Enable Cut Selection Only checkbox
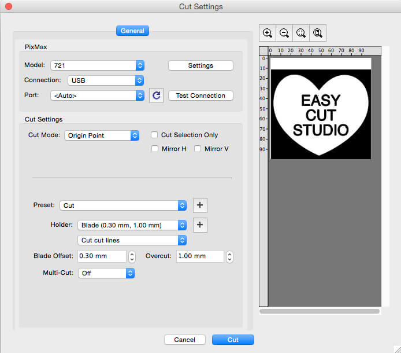 [154, 135]
